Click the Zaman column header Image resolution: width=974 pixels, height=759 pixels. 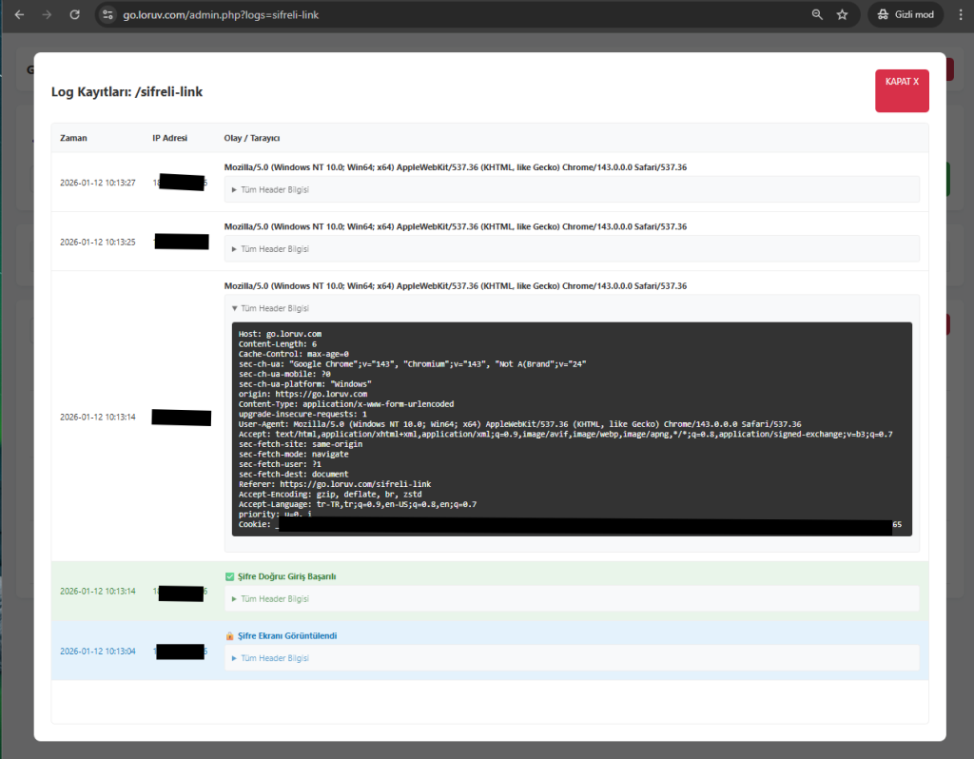[73, 138]
